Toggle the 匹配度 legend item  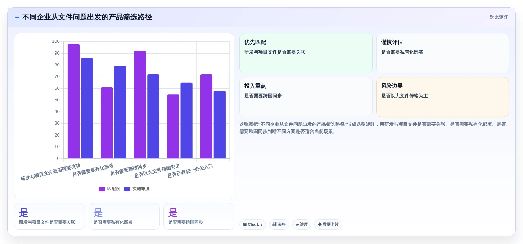(x=109, y=189)
